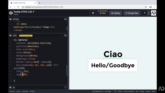165x93 pixels.
Task: Edit the pen title with pencil icon
Action: 34,12
